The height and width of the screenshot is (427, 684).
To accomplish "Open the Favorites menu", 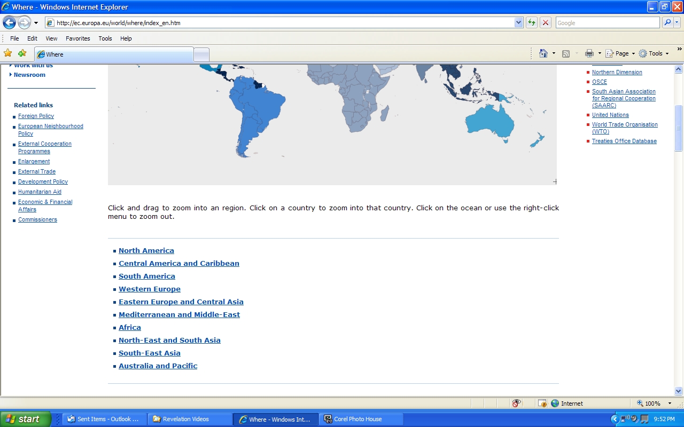I will pos(78,38).
